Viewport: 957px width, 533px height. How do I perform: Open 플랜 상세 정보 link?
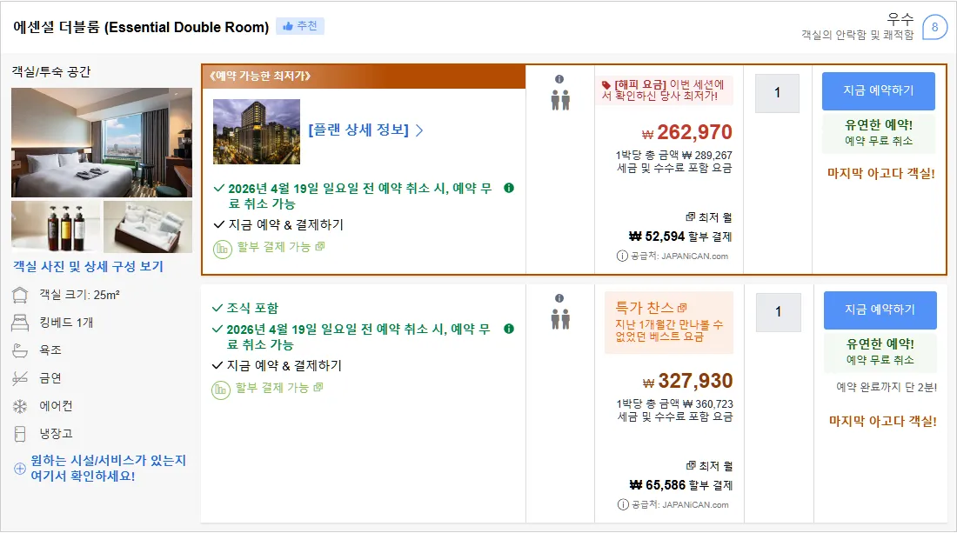click(x=358, y=130)
